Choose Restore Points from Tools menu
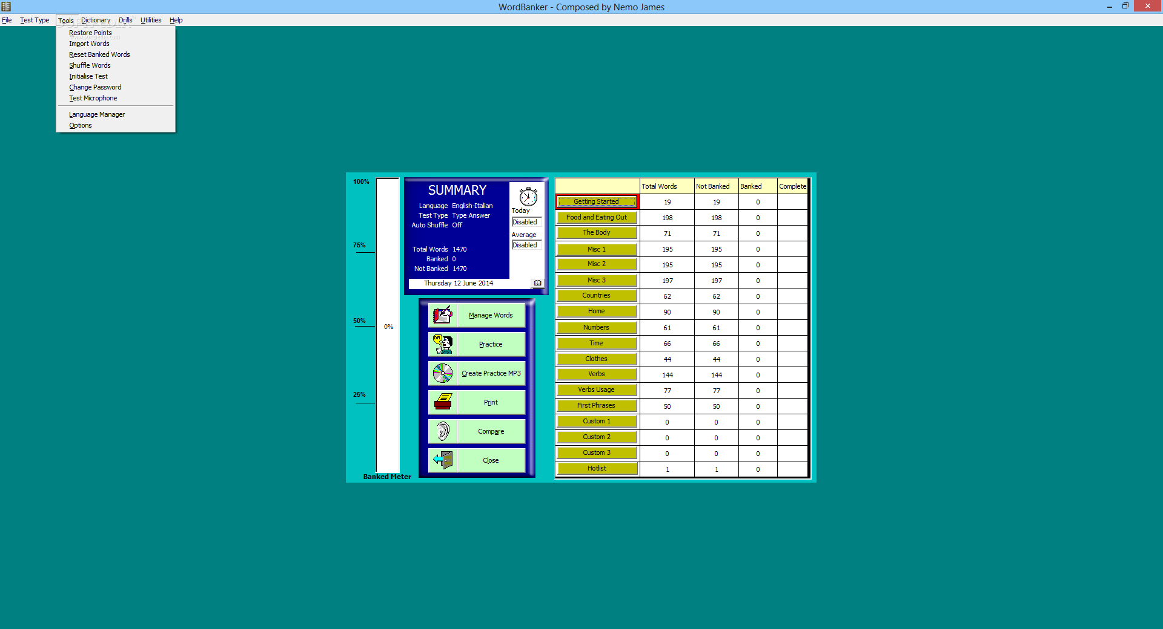This screenshot has height=629, width=1163. 115,33
